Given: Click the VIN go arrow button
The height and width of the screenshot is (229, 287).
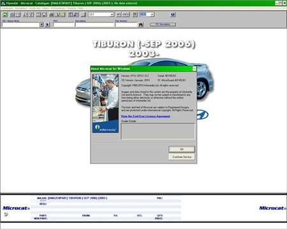Looking at the screenshot, I should coord(47,25).
